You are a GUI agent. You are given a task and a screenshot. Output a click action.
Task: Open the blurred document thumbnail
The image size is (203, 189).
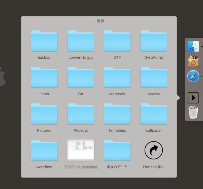tap(81, 150)
